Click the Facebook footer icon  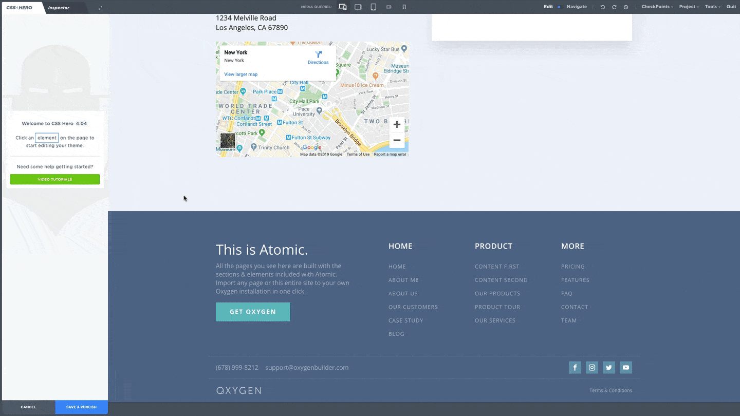(x=575, y=367)
